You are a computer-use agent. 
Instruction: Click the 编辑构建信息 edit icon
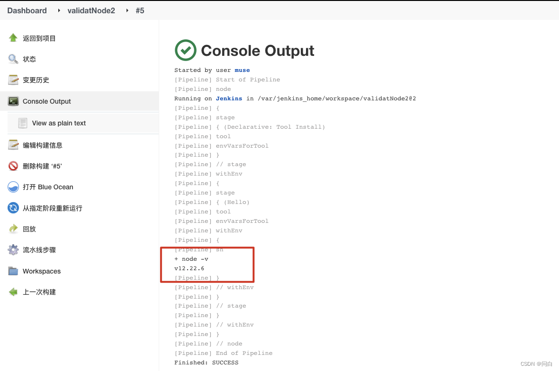coord(13,145)
